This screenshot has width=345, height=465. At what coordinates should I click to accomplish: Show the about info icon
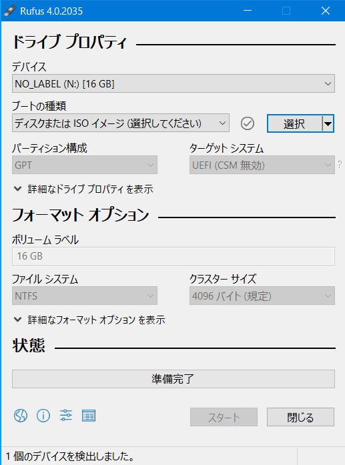(x=43, y=416)
